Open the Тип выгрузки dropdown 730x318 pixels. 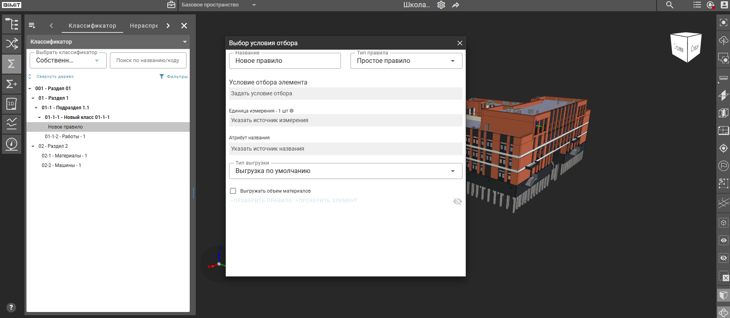(345, 171)
